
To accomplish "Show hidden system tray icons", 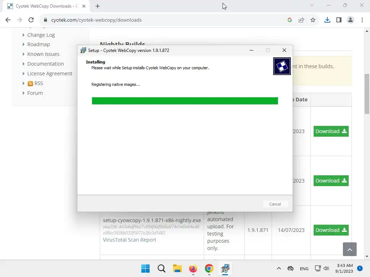I will 279,268.
